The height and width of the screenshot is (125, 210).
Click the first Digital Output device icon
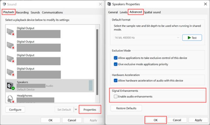pyautogui.click(x=11, y=32)
